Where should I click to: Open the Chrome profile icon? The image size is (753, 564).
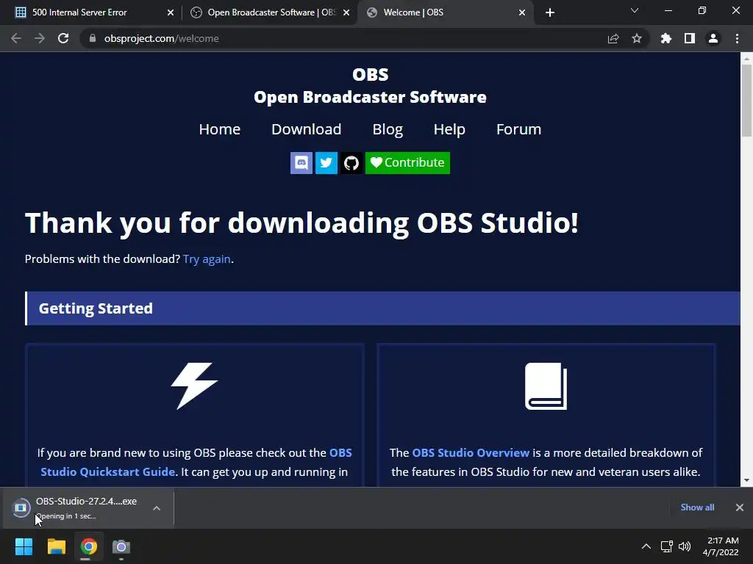coord(713,38)
